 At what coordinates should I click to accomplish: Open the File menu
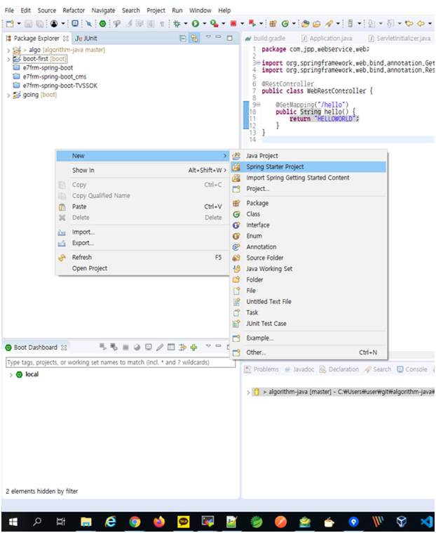9,11
